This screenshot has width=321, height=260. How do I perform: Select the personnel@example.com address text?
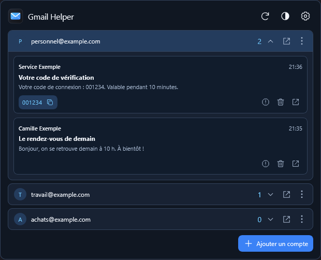[x=66, y=41]
